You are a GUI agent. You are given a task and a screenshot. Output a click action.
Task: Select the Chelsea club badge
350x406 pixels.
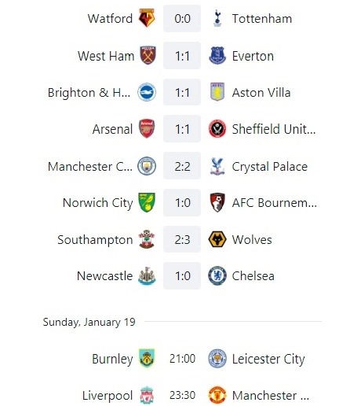(x=217, y=276)
